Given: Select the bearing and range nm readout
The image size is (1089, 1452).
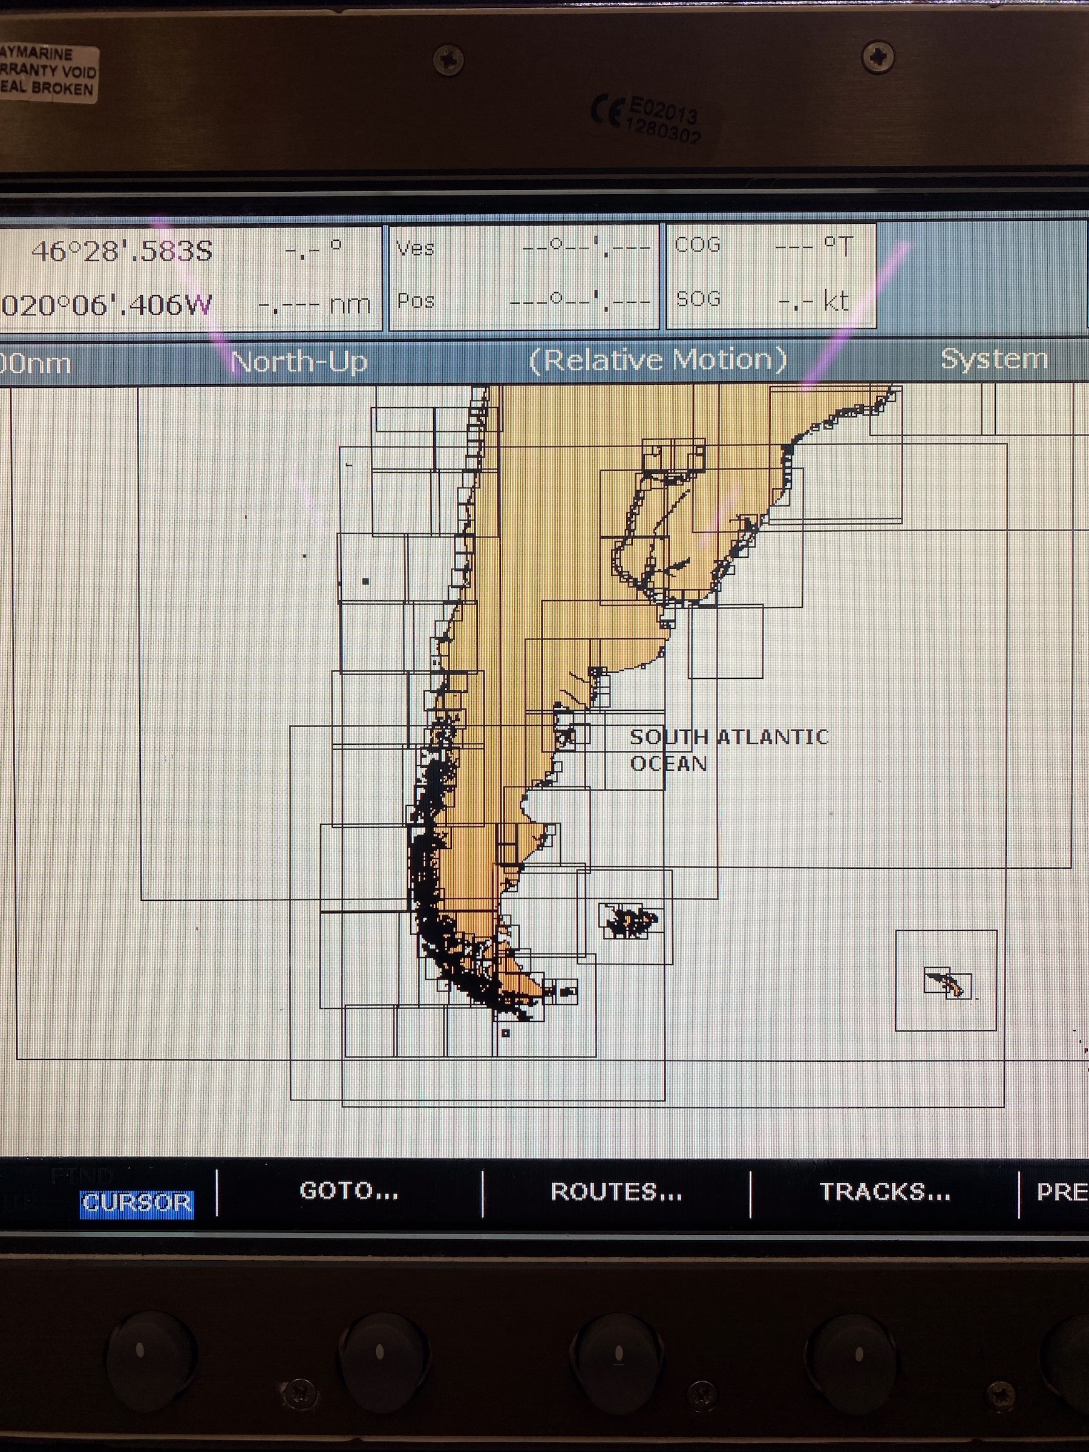Looking at the screenshot, I should (x=314, y=276).
